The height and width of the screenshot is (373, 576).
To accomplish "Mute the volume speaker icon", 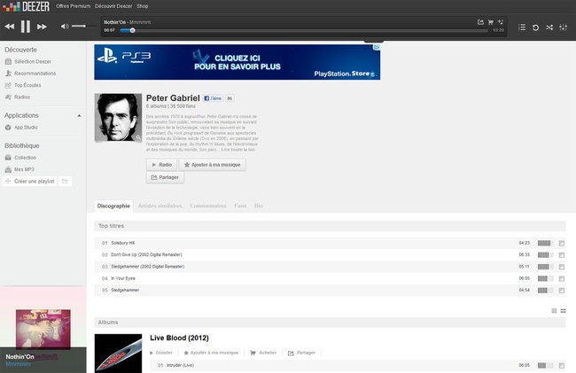I will pos(65,26).
